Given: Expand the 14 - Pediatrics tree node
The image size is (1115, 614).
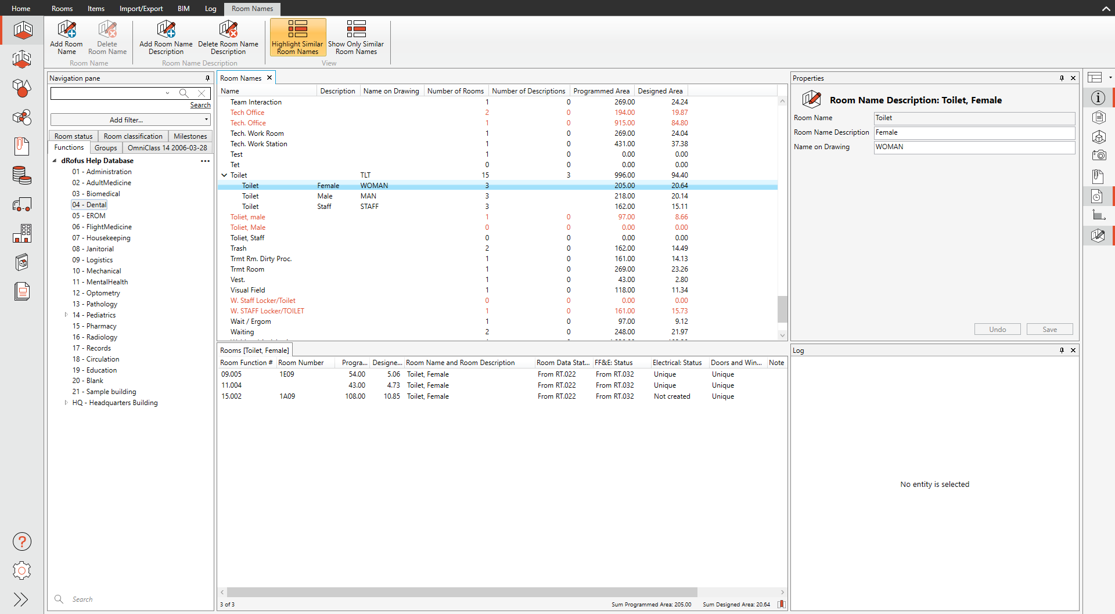Looking at the screenshot, I should [66, 315].
